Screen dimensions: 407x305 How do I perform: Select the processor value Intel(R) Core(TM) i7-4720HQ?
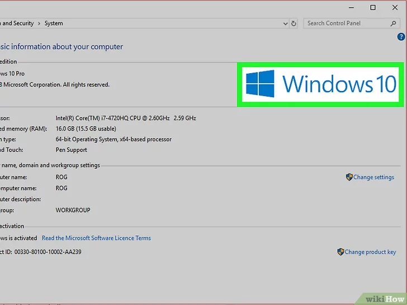click(126, 118)
